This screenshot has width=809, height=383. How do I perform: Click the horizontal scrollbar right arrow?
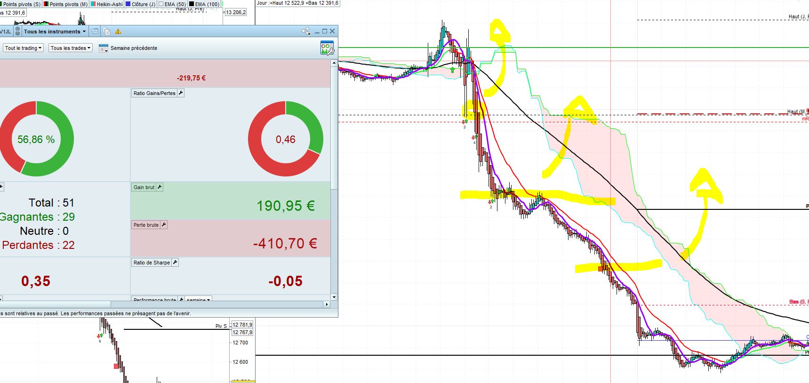point(327,304)
